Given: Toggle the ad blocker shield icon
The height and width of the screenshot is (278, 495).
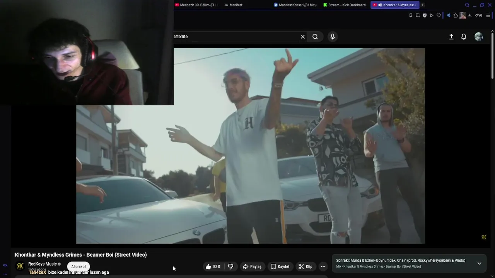Looking at the screenshot, I should [x=425, y=15].
